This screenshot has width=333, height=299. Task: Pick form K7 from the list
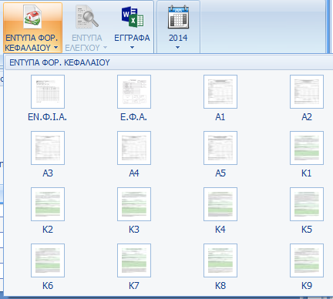[134, 260]
